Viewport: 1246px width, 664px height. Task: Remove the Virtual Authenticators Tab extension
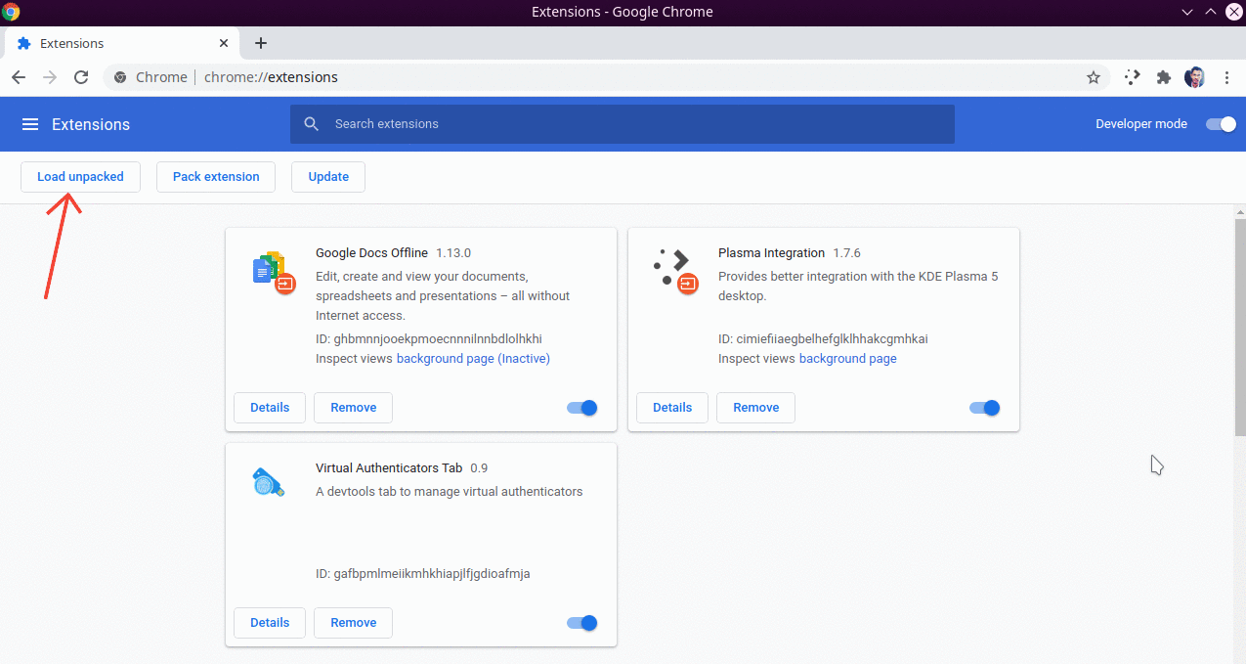coord(353,623)
